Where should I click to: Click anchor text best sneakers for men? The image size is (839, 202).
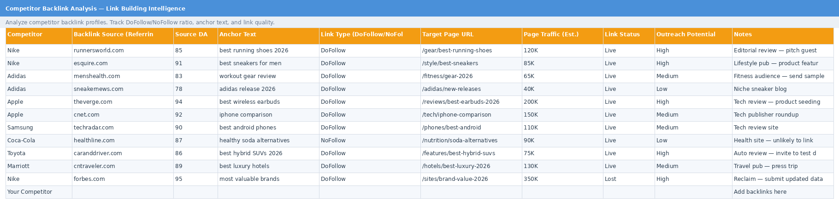pyautogui.click(x=268, y=64)
